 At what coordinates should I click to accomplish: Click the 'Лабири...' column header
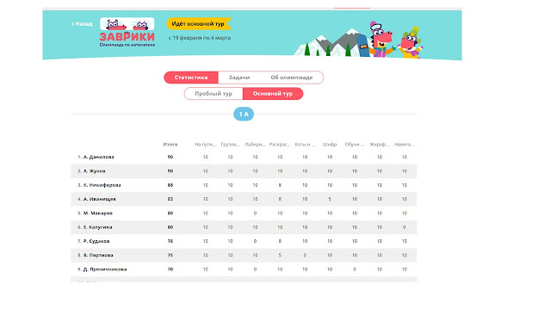coord(255,144)
